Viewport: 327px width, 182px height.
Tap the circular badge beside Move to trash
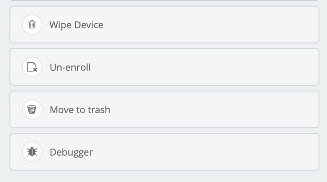(x=32, y=109)
